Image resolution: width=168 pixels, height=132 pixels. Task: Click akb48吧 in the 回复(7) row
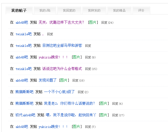22,127
